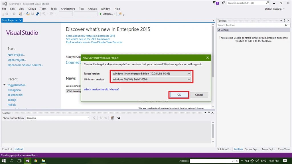The height and width of the screenshot is (164, 292).
Task: Open the Minimum Version dropdown
Action: pos(189,79)
